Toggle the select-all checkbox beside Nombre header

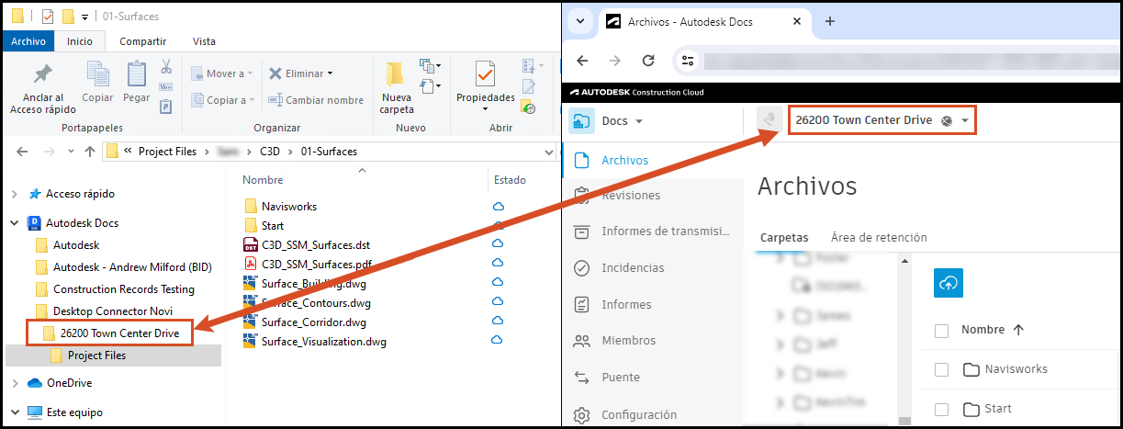coord(941,330)
